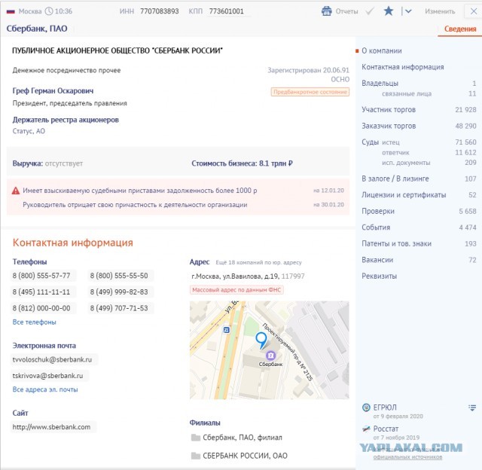
Task: Open Патенты и тов. знаки section
Action: pos(397,244)
